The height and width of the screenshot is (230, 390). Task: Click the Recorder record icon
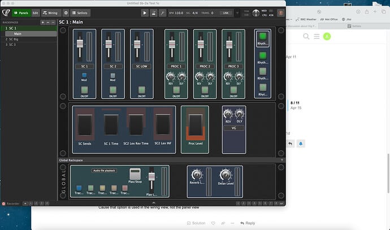pyautogui.click(x=3, y=203)
